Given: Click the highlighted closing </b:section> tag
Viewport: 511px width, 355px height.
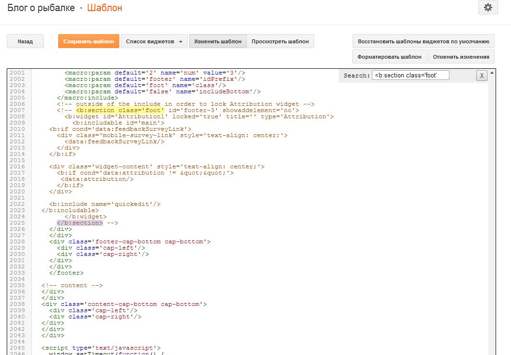Looking at the screenshot, I should 79,223.
